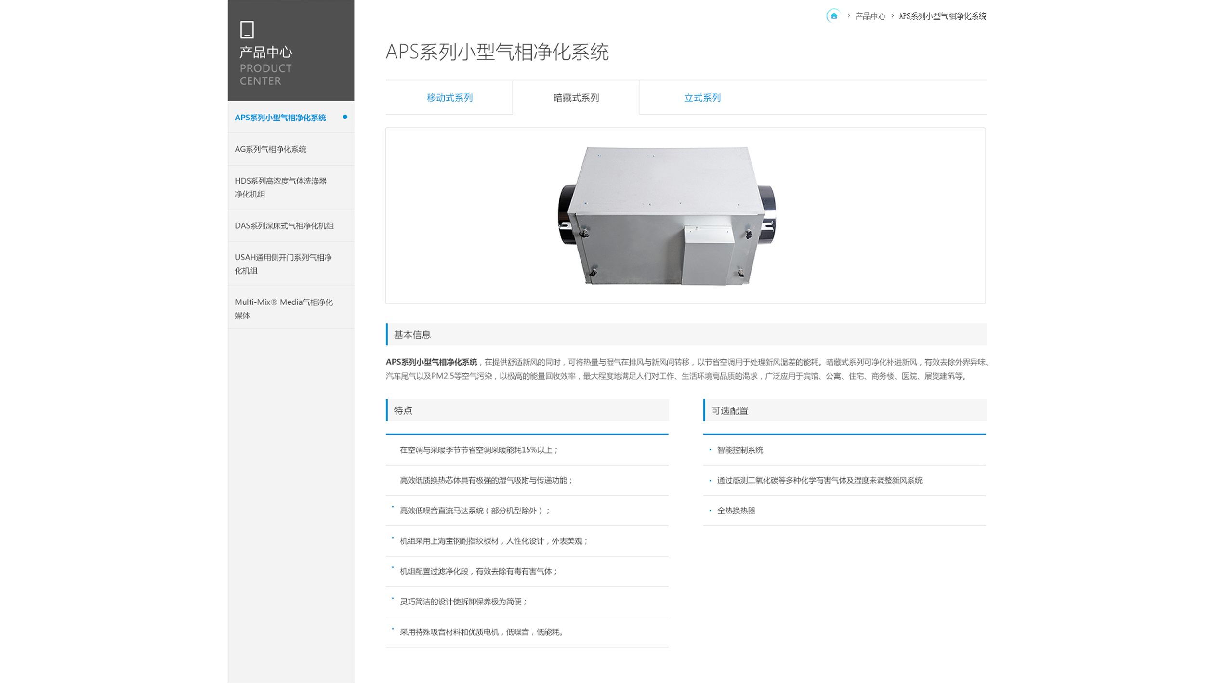This screenshot has width=1214, height=683.
Task: Open the Multi-Mix® Media气相净化媒体 page
Action: pyautogui.click(x=283, y=307)
